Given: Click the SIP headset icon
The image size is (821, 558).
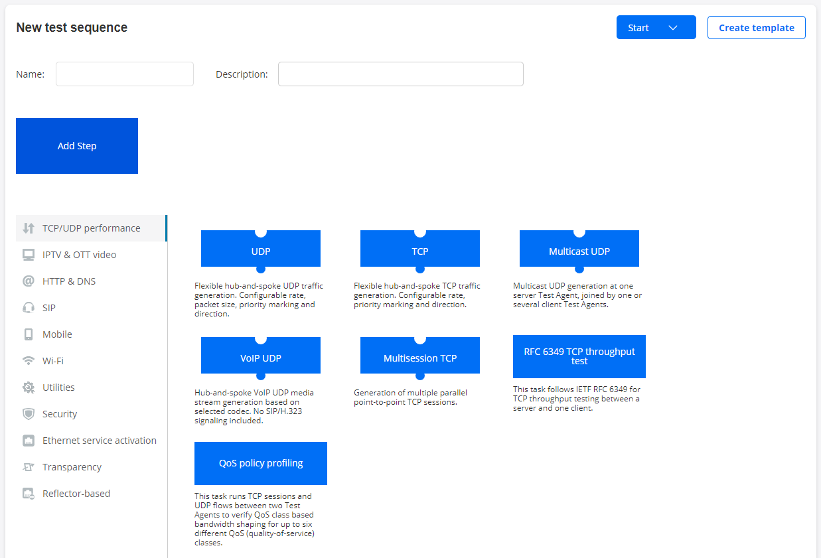Looking at the screenshot, I should pyautogui.click(x=29, y=308).
